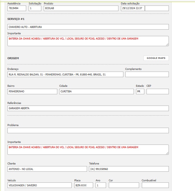
Task: Focus the empty CEP field
Action: [158, 91]
